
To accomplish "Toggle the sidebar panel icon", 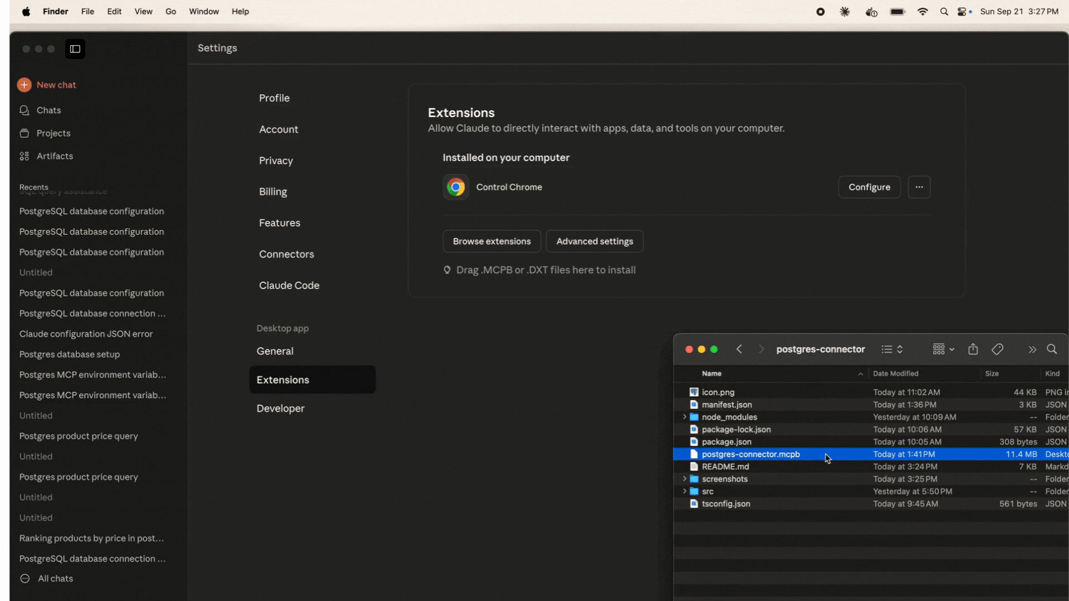I will pos(75,49).
